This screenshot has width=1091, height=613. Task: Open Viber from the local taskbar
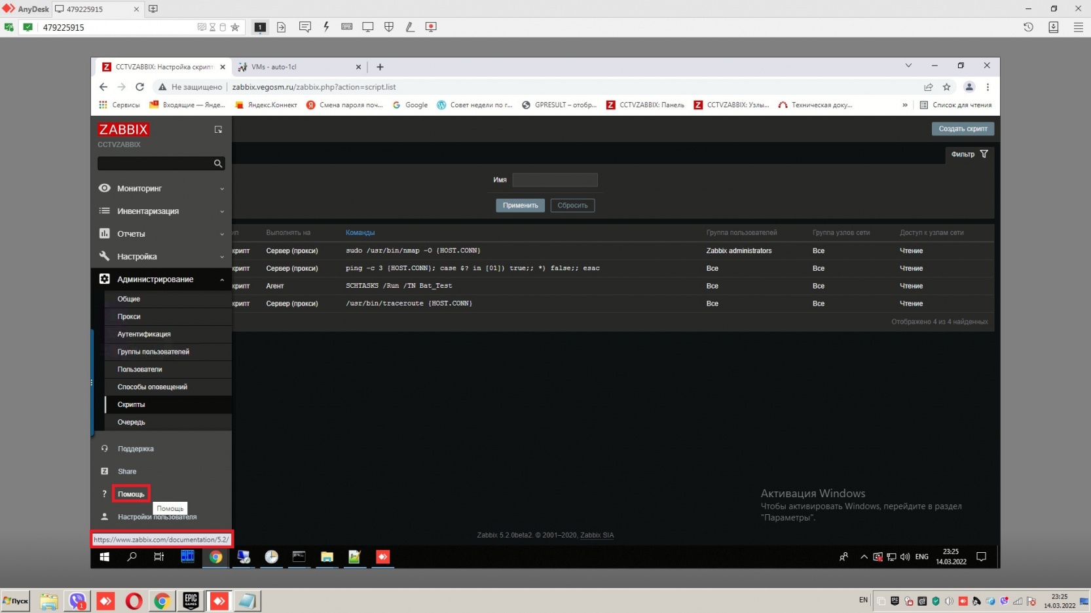pos(77,601)
